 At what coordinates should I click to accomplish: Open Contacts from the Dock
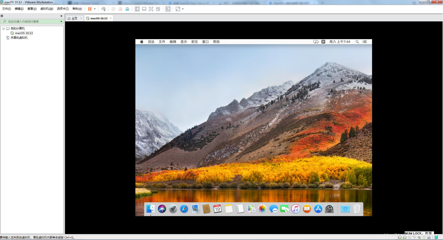[206, 209]
